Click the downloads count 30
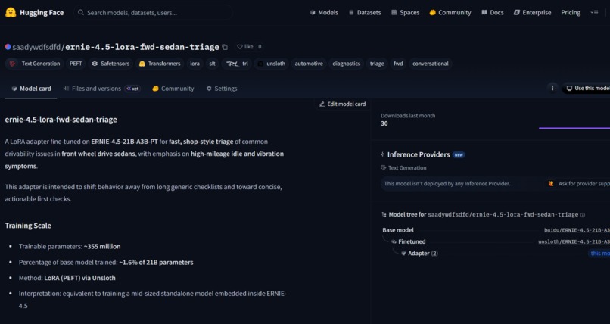The image size is (610, 324). point(384,123)
